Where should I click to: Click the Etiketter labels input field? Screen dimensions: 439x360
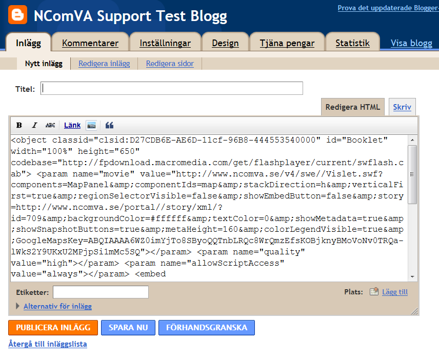click(x=101, y=292)
